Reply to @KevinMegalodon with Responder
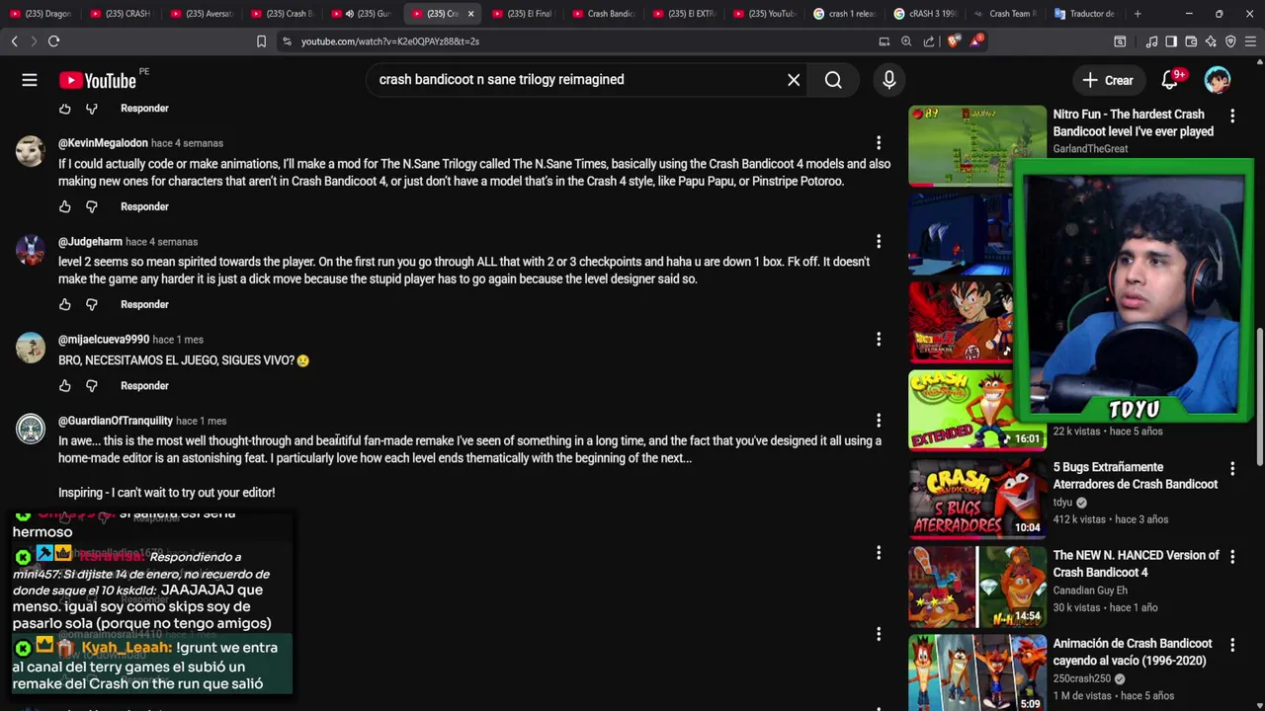The height and width of the screenshot is (711, 1265). [x=144, y=206]
